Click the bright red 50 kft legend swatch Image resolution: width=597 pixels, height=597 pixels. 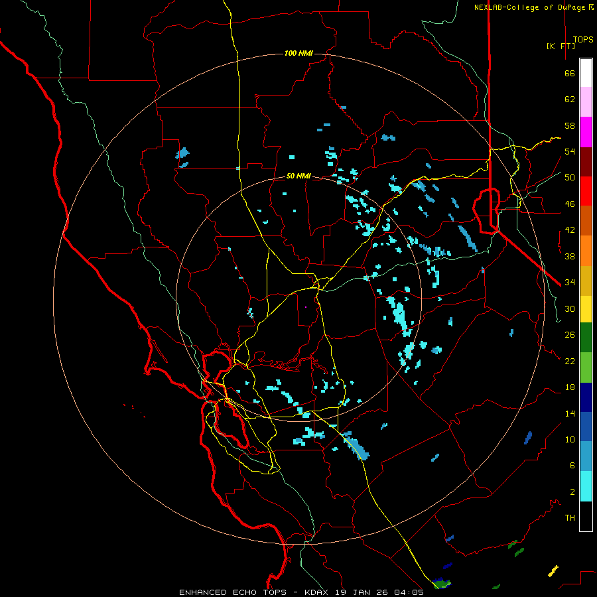pos(586,191)
